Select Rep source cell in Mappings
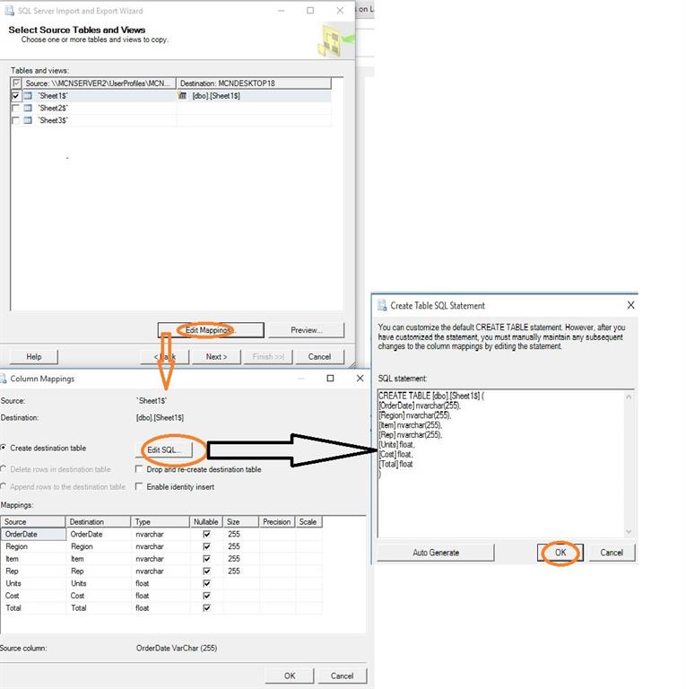 coord(33,571)
